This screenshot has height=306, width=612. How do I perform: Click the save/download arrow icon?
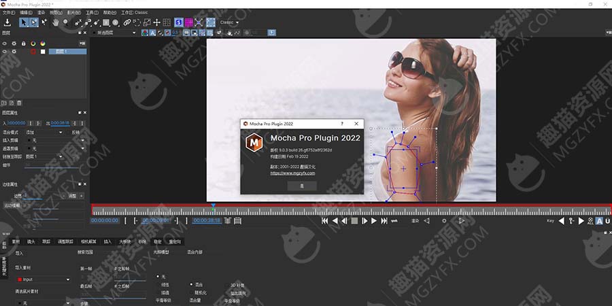(7, 22)
